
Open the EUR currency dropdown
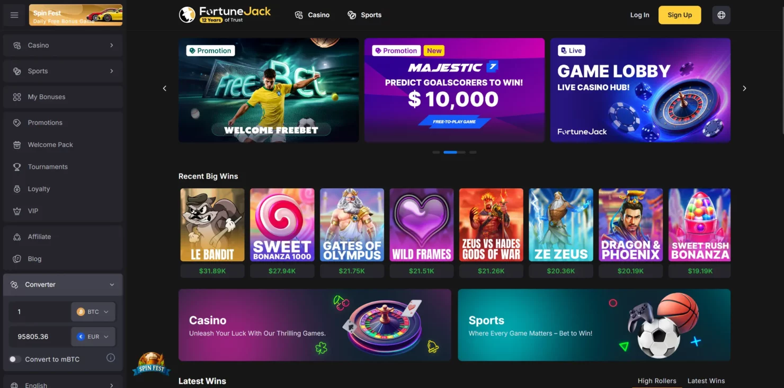pos(93,337)
